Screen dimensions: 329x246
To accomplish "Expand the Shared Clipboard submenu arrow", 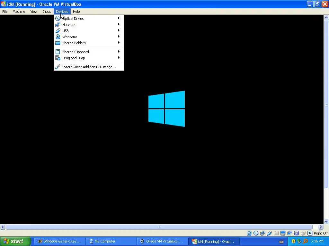I will click(119, 52).
